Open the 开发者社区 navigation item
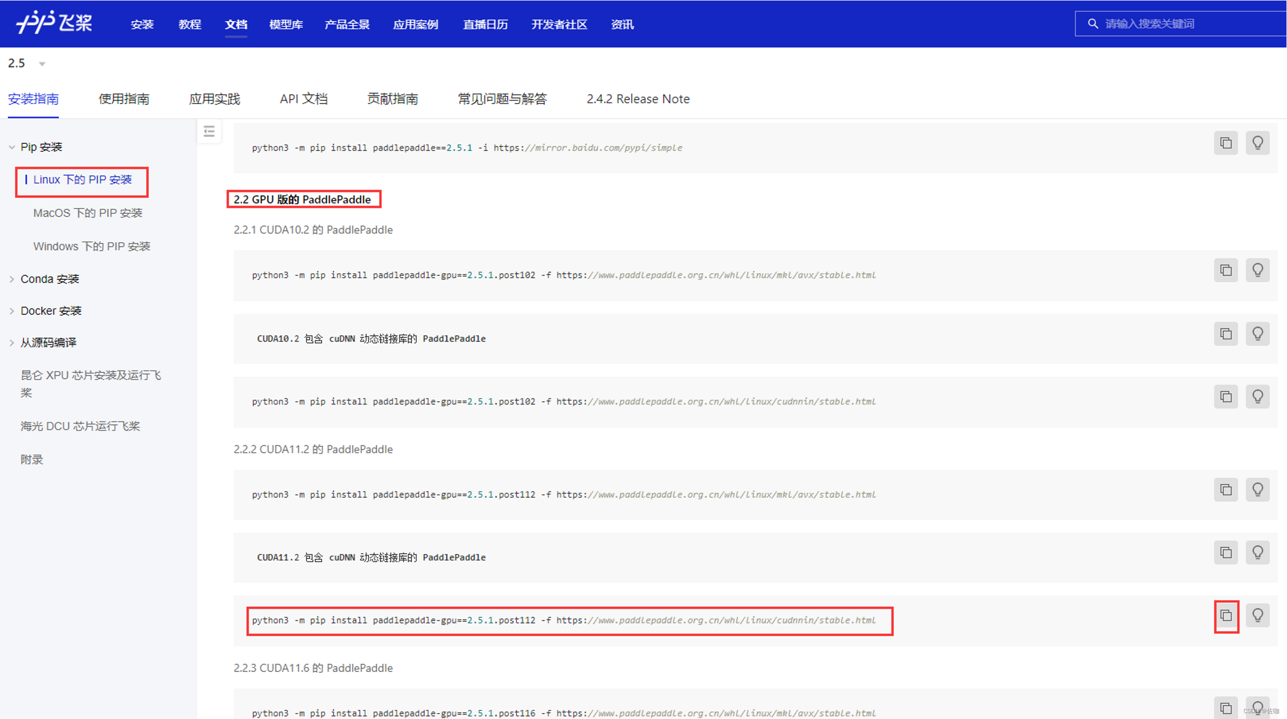1287x719 pixels. (x=559, y=24)
